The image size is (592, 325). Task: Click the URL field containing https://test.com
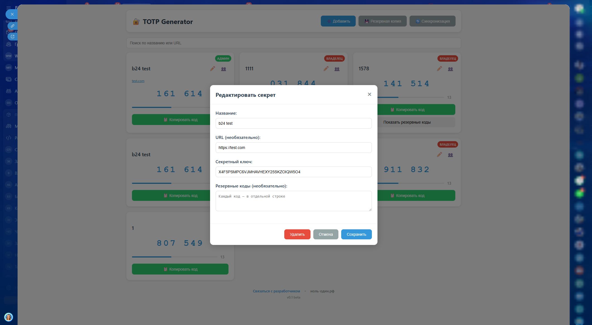[293, 148]
